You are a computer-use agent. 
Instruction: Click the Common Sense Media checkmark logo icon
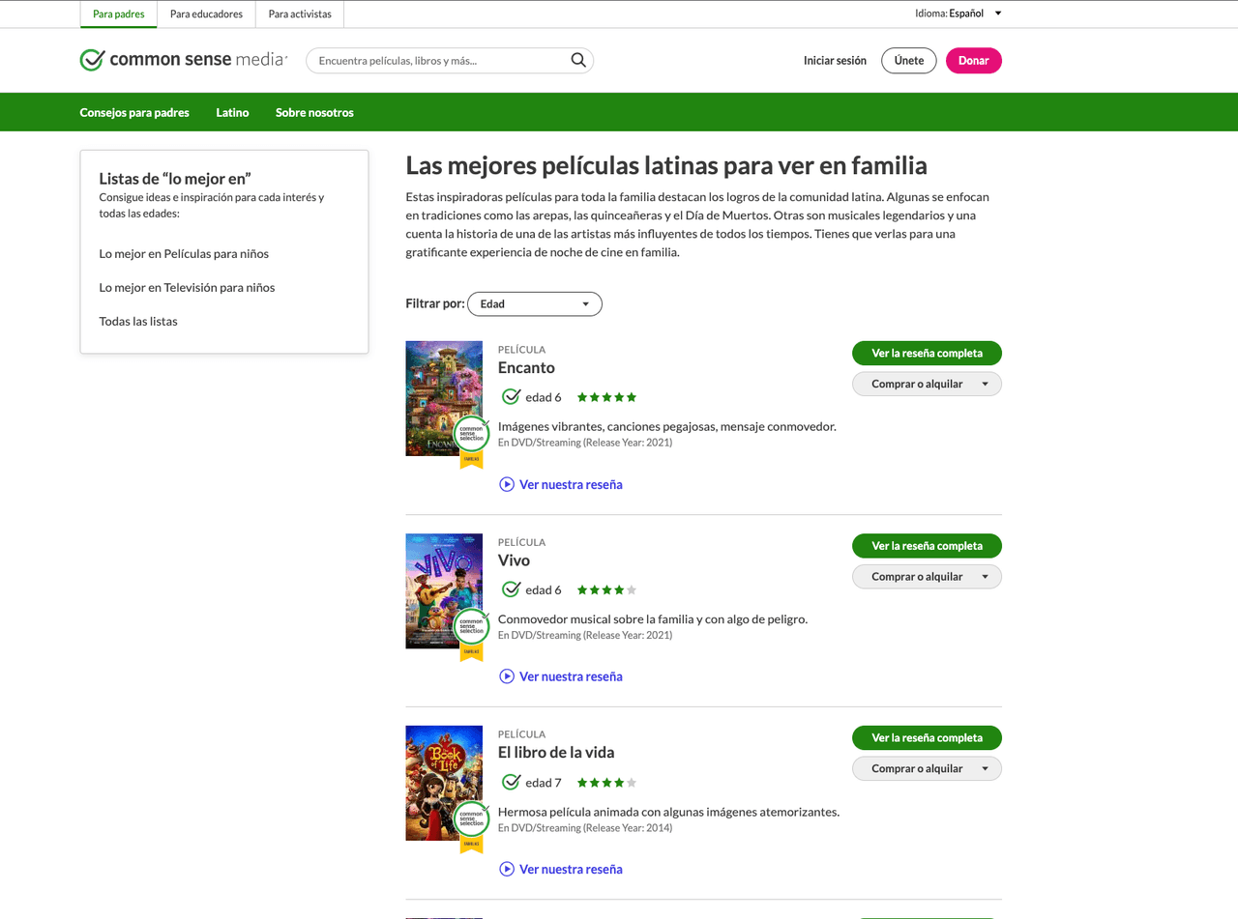[x=92, y=59]
